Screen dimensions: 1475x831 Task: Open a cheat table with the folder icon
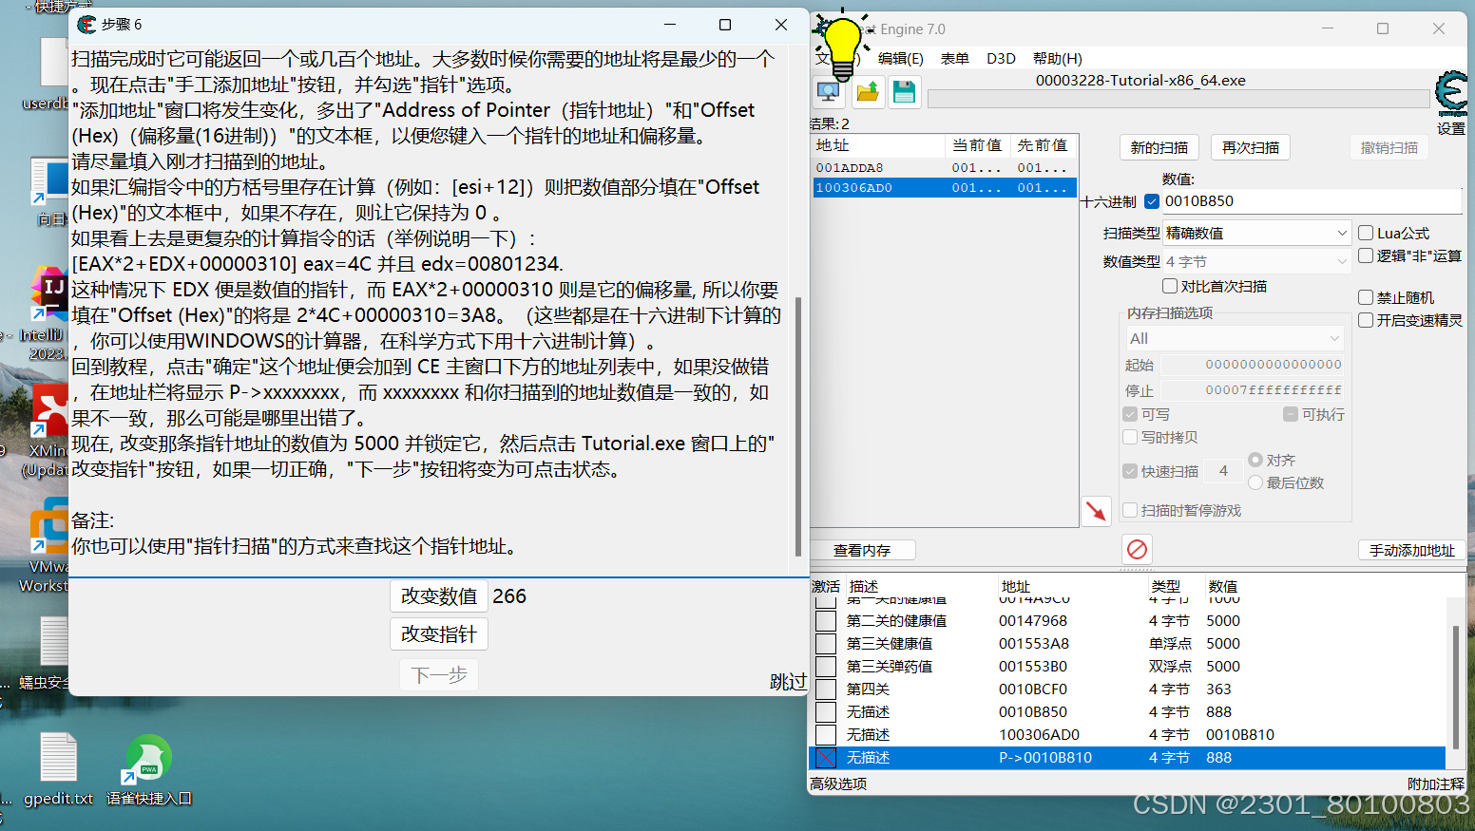(x=868, y=92)
